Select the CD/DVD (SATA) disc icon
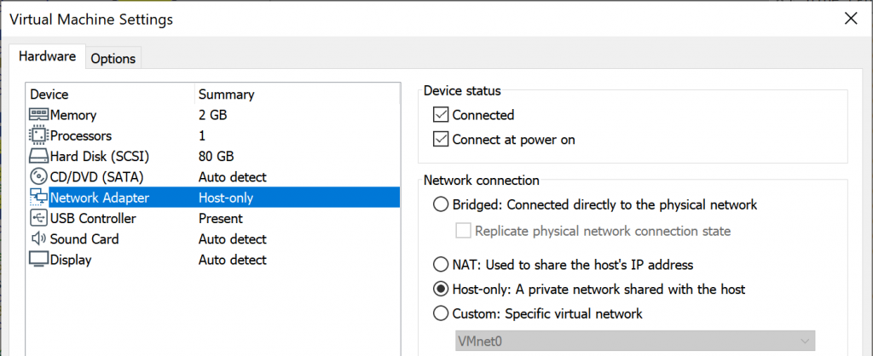Viewport: 873px width, 356px height. (39, 177)
